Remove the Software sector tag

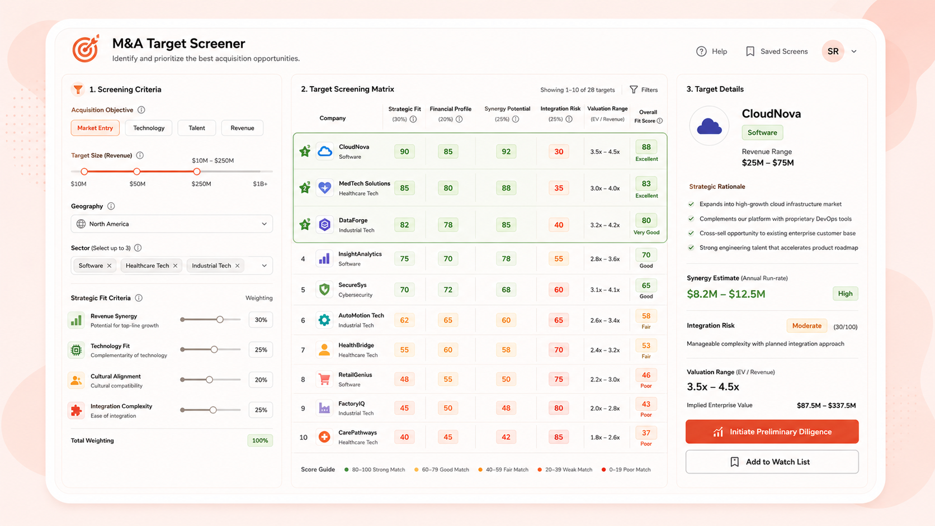(109, 266)
